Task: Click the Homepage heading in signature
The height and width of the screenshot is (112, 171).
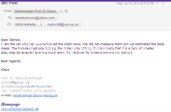Action: (10, 104)
